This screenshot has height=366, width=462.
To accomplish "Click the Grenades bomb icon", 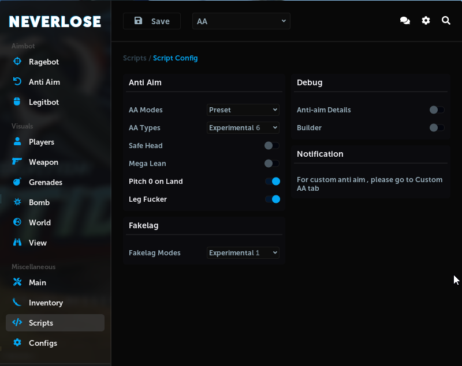I will [x=17, y=182].
